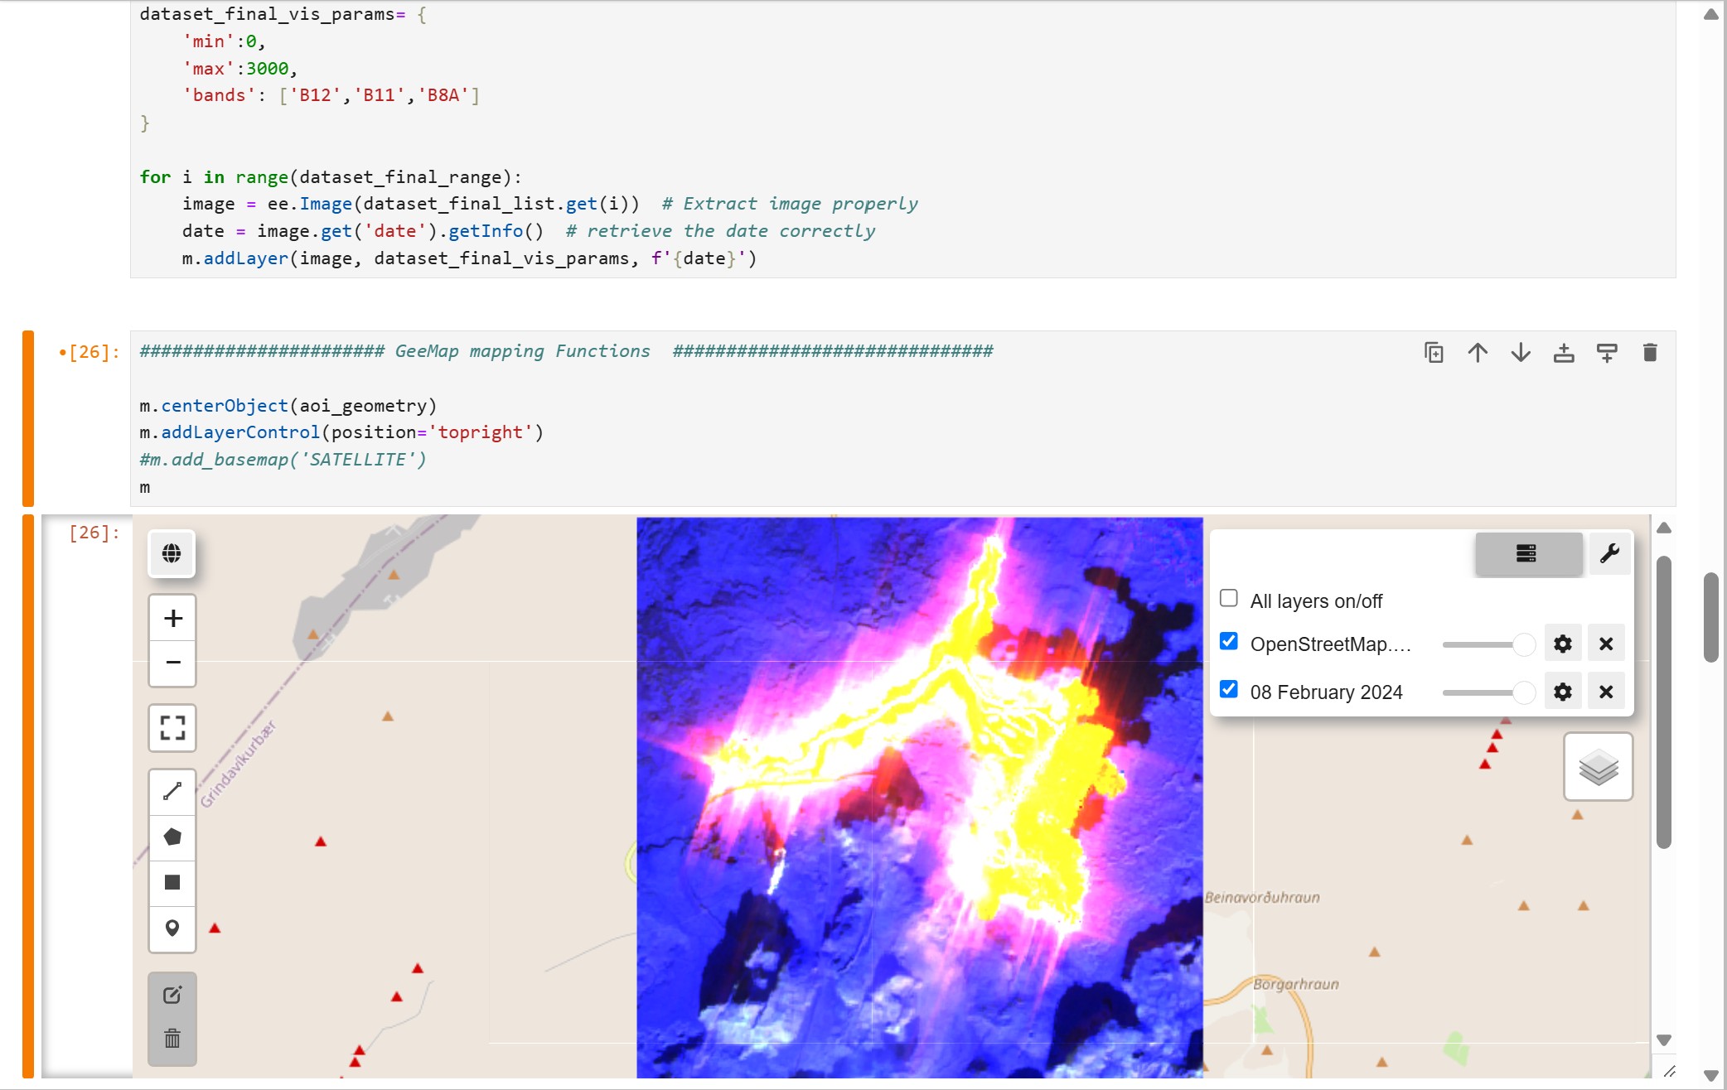Click the commented add_basemap line

[x=283, y=460]
